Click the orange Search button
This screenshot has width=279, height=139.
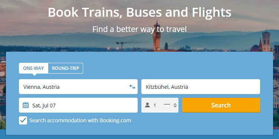(221, 105)
